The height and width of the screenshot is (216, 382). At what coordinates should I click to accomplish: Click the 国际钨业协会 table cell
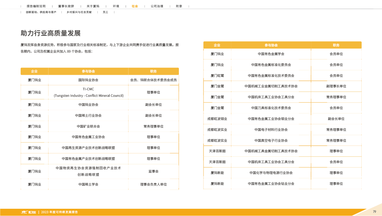[88, 80]
